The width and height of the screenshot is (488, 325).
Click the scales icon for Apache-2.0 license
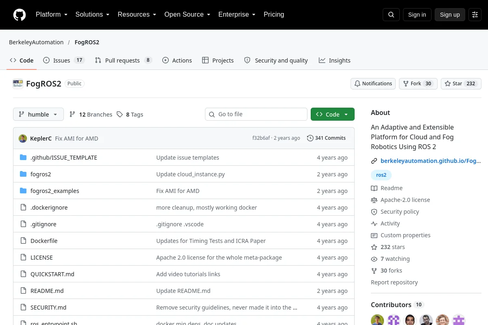coord(374,200)
